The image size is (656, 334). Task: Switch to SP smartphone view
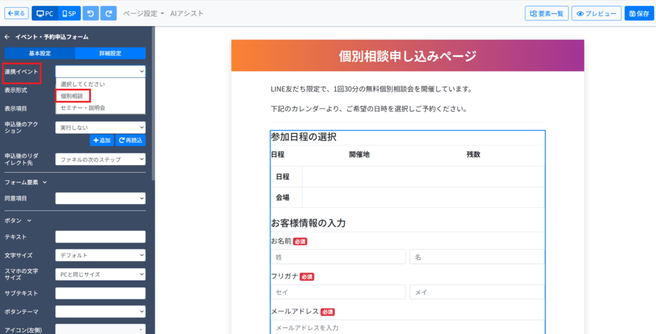(68, 13)
